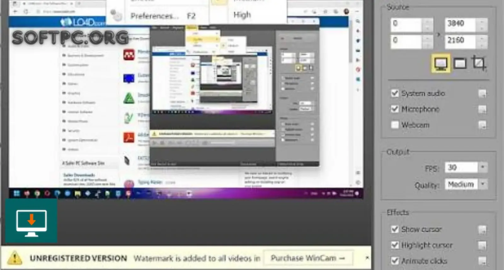504x270 pixels.
Task: Open Highlight cursor options button
Action: [x=482, y=245]
